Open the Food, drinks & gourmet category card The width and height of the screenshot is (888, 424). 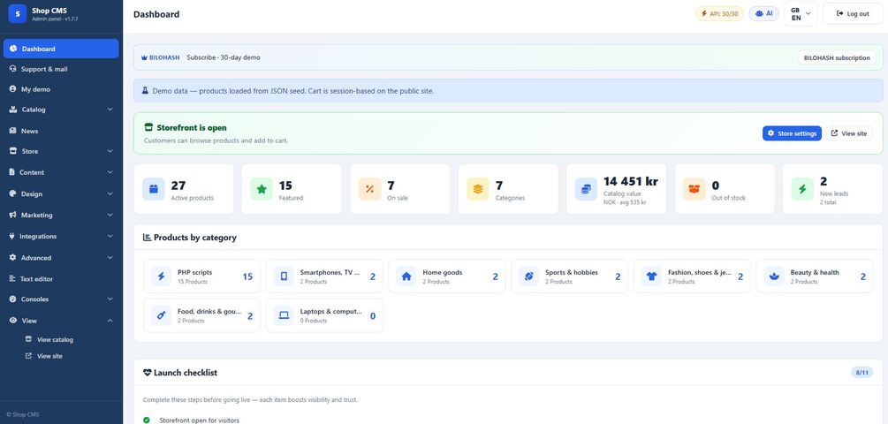[201, 315]
